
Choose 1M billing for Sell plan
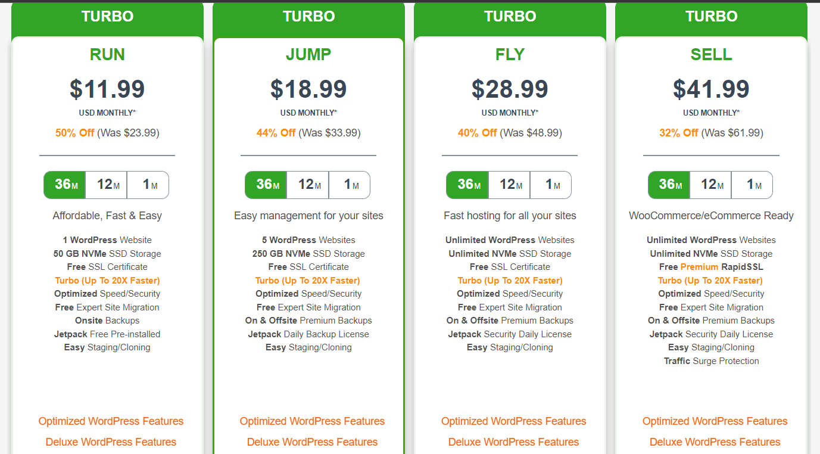752,185
